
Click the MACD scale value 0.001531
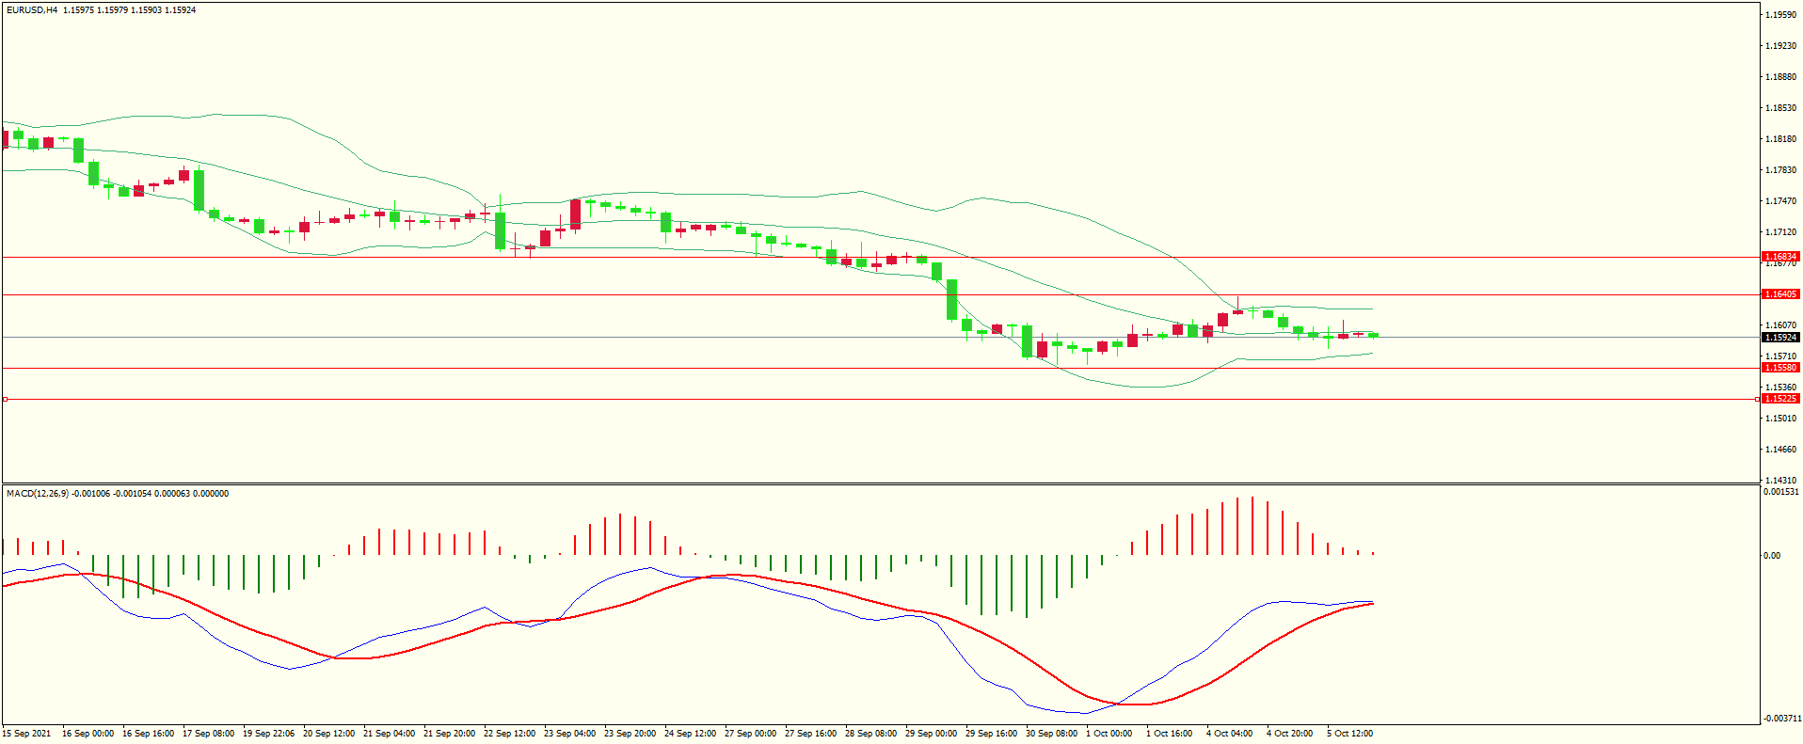pyautogui.click(x=1781, y=492)
